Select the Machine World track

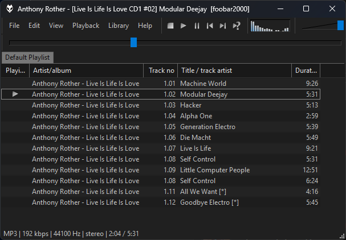click(x=161, y=84)
